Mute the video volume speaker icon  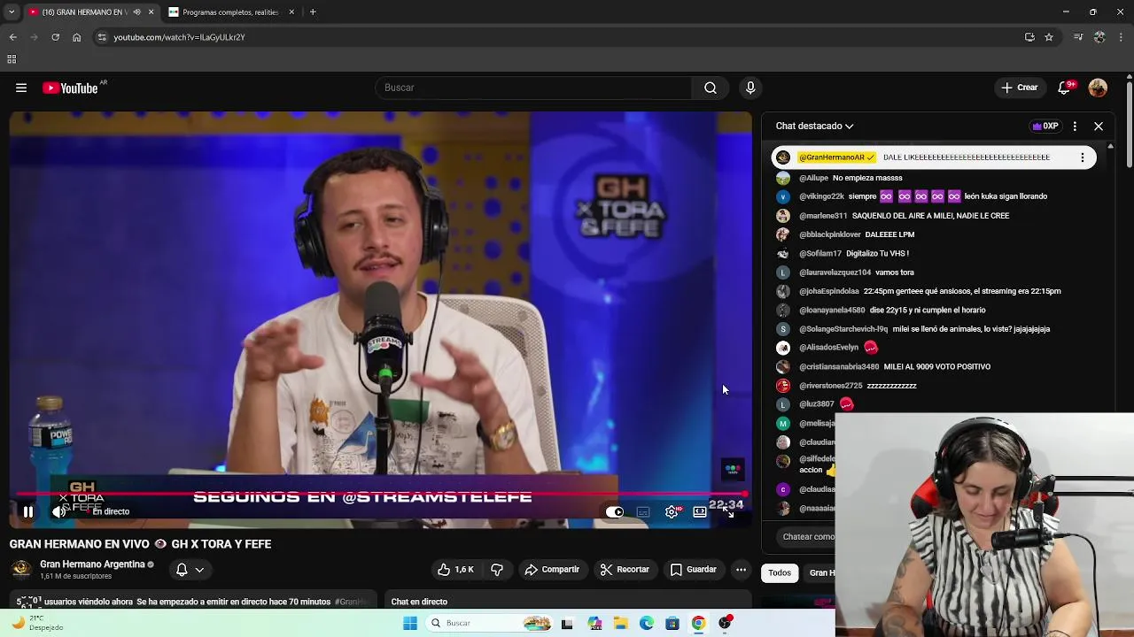click(58, 511)
